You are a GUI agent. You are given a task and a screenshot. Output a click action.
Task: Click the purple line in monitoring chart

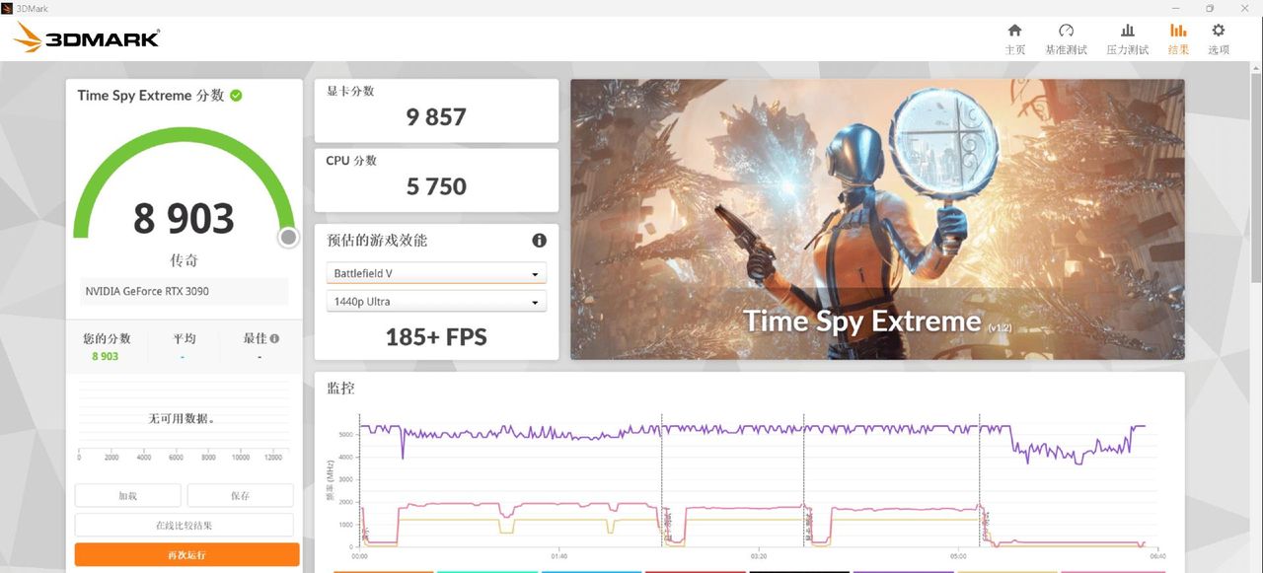pyautogui.click(x=730, y=429)
